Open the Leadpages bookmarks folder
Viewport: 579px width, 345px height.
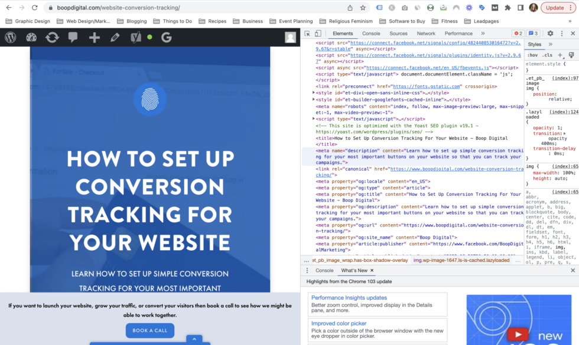point(482,21)
